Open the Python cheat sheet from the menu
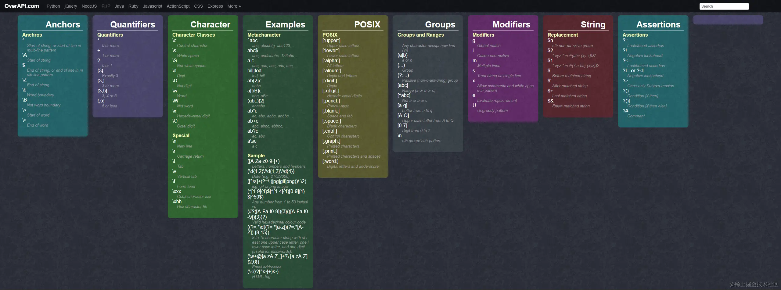The image size is (781, 290). [x=53, y=6]
